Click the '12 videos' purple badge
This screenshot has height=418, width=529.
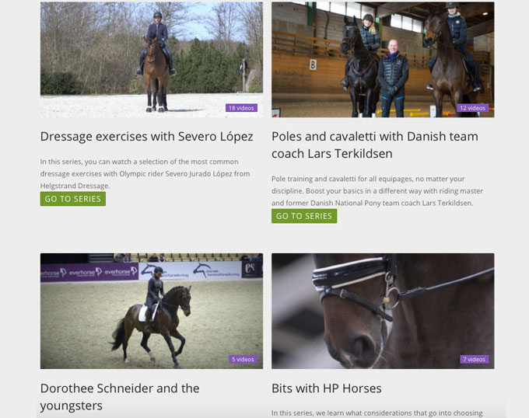[473, 108]
